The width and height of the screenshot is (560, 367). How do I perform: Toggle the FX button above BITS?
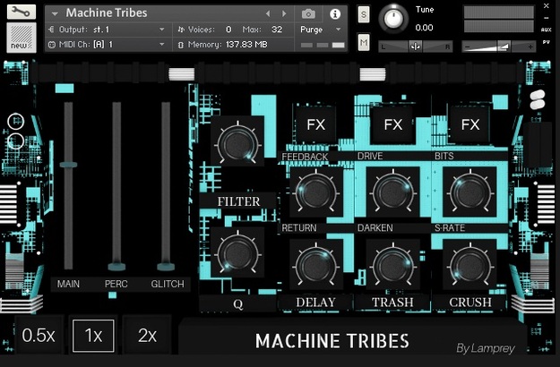(x=470, y=124)
